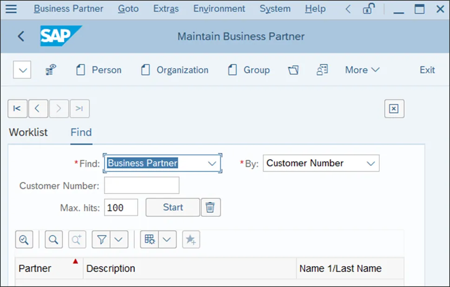Click the back arrow beside SAP logo

click(x=20, y=36)
